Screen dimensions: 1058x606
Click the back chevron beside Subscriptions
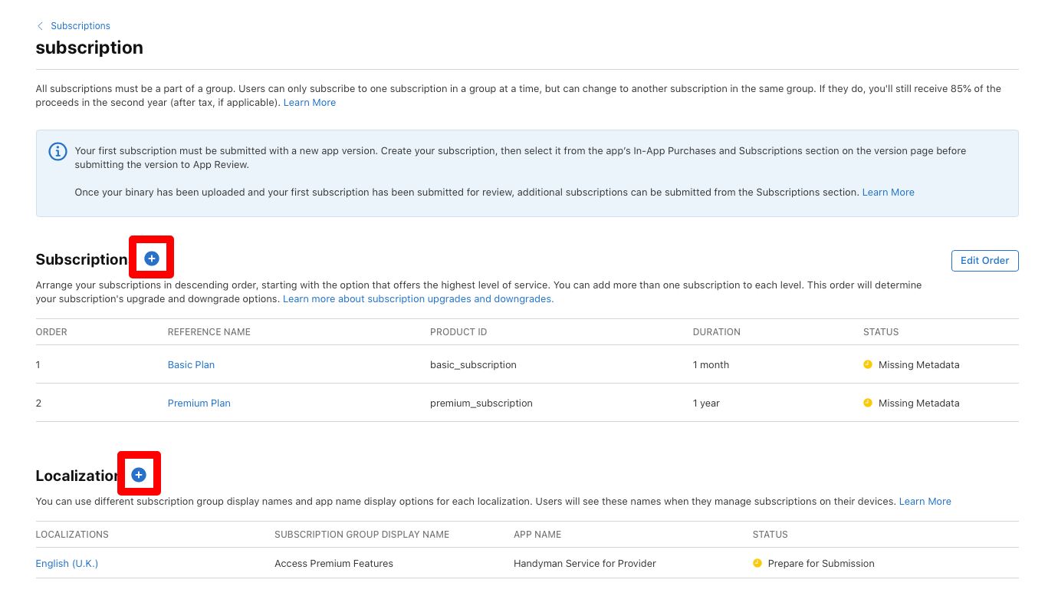pyautogui.click(x=40, y=26)
